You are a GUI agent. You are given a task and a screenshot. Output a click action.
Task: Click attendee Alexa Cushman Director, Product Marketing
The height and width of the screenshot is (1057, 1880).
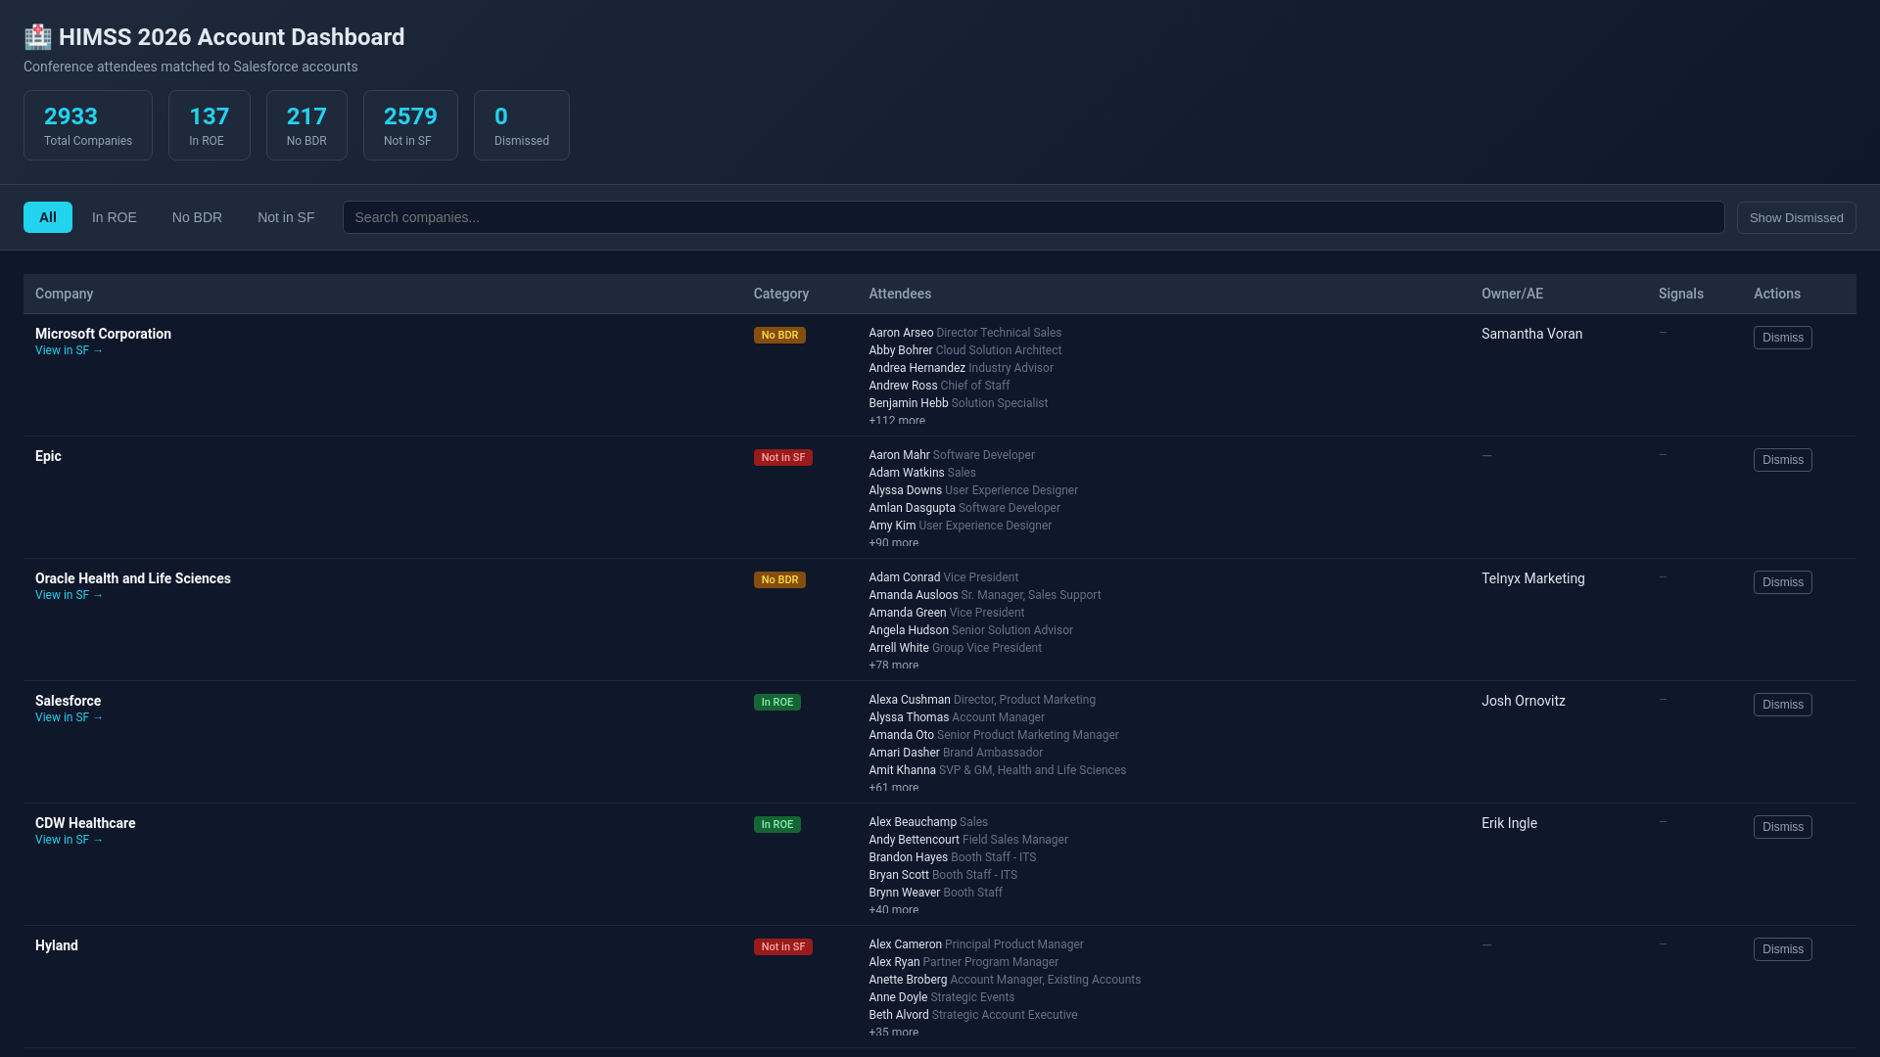click(x=982, y=700)
